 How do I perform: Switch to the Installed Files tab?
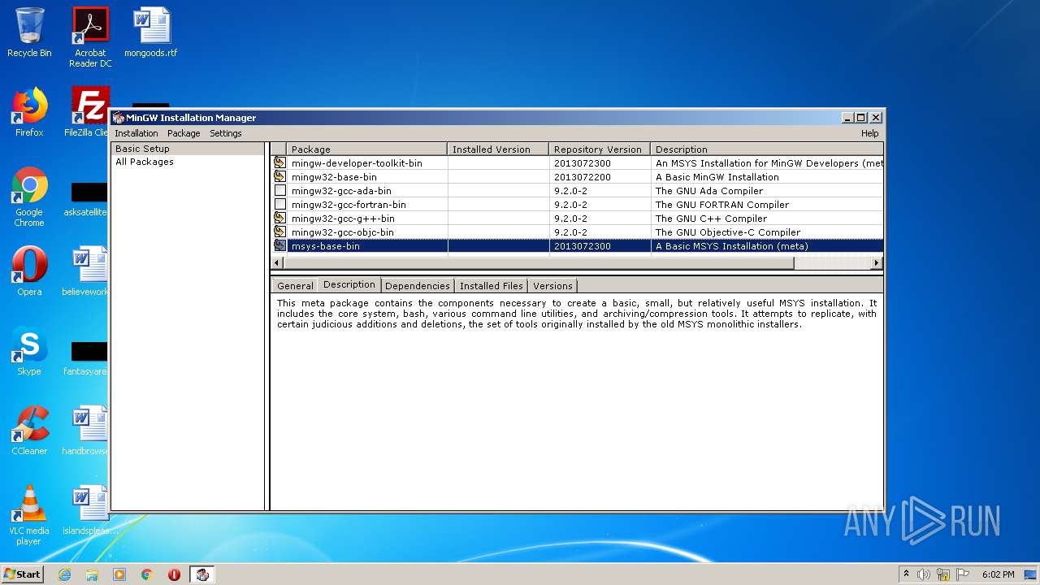tap(491, 286)
